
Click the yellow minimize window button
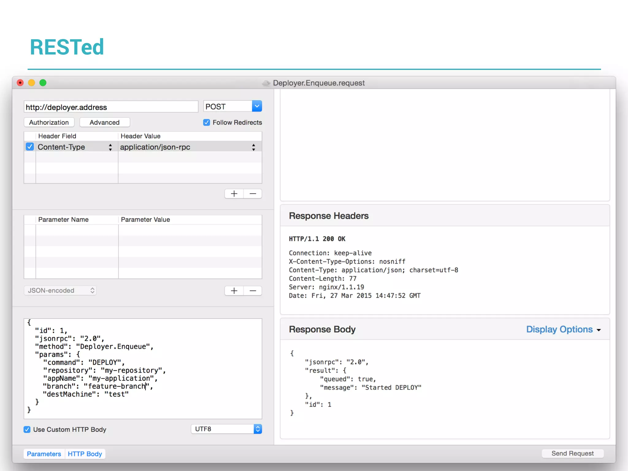click(32, 83)
